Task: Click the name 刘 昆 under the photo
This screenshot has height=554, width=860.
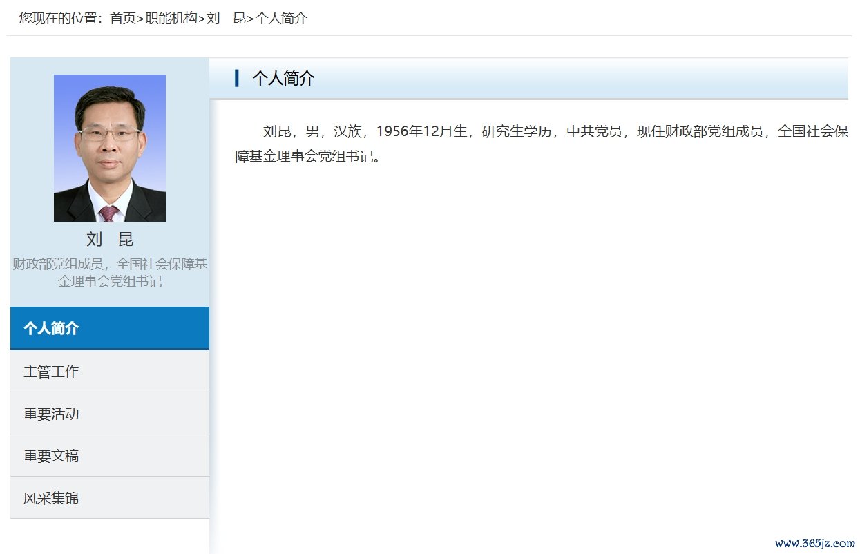Action: pyautogui.click(x=110, y=240)
